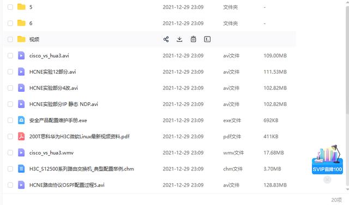Open file name cisco_vs_hua3.avi

tap(49, 56)
